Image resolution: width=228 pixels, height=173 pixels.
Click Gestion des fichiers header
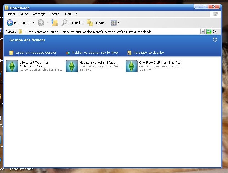[x=27, y=40]
